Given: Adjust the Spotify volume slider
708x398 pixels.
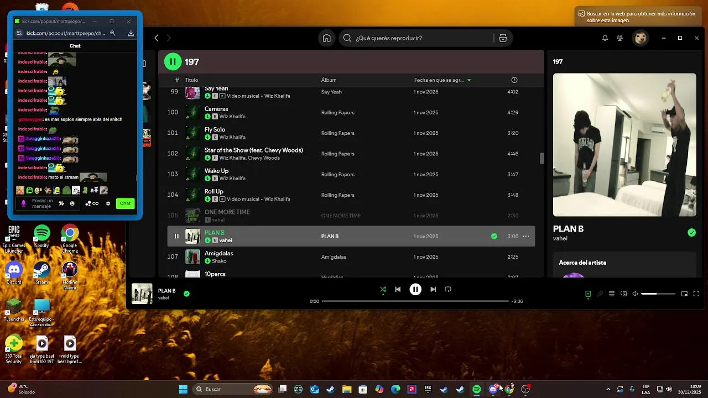Looking at the screenshot, I should coord(658,294).
